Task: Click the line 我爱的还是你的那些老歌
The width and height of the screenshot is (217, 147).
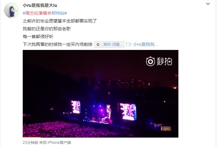Action: click(47, 29)
